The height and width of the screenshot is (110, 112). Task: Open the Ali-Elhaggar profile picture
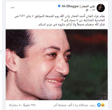click(x=101, y=8)
